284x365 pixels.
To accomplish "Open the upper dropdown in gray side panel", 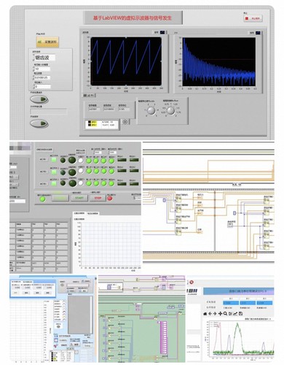I will pos(14,177).
